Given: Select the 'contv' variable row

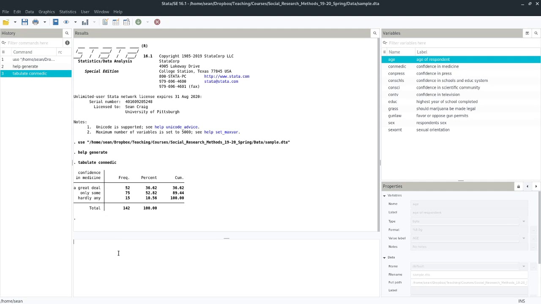Looking at the screenshot, I should [x=461, y=95].
